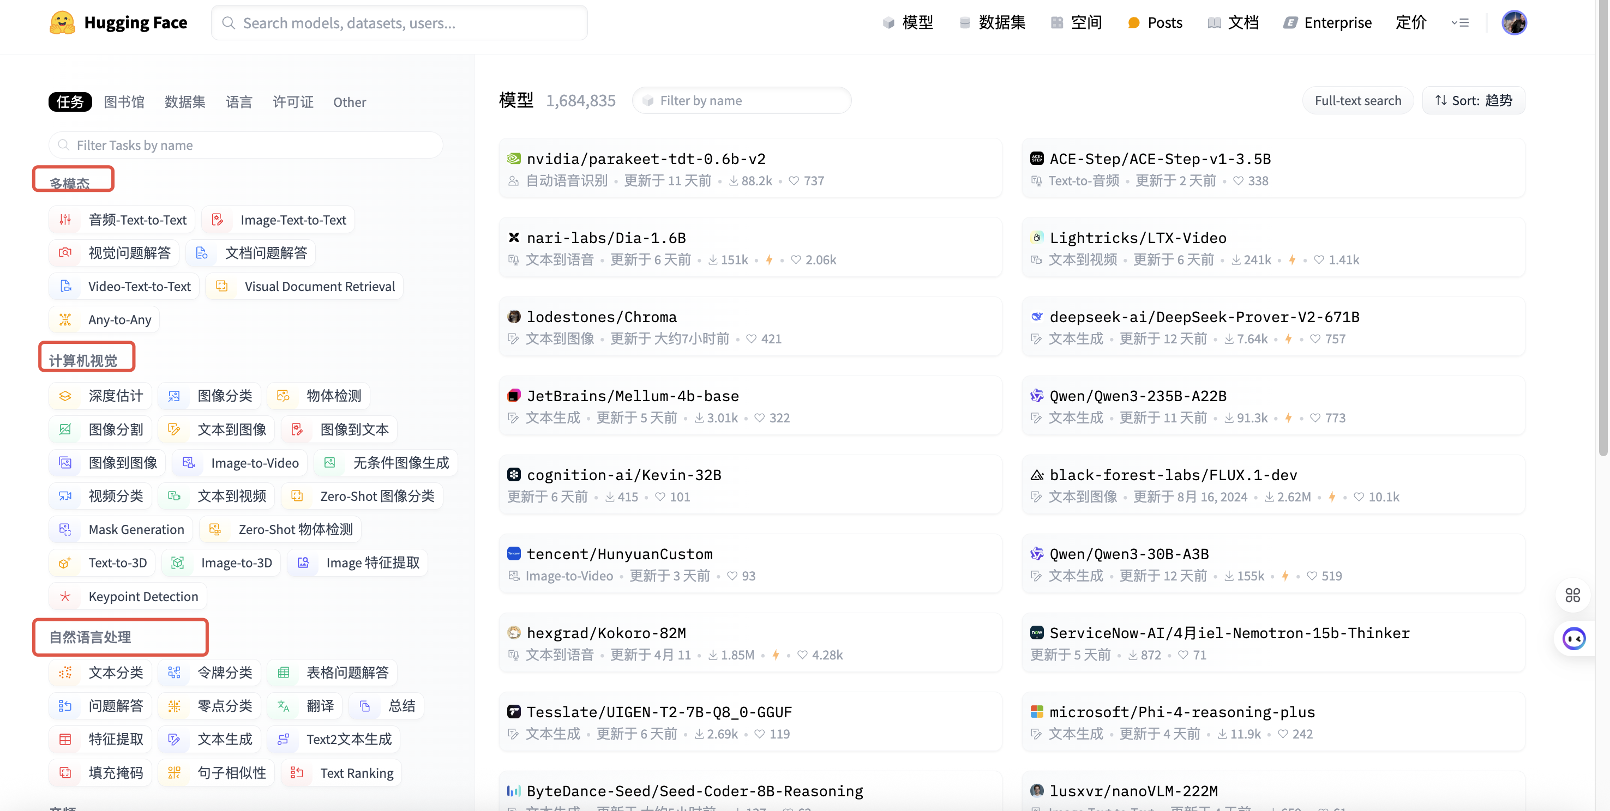Viewport: 1610px width, 811px height.
Task: Select the Mask Generation task
Action: click(x=121, y=529)
